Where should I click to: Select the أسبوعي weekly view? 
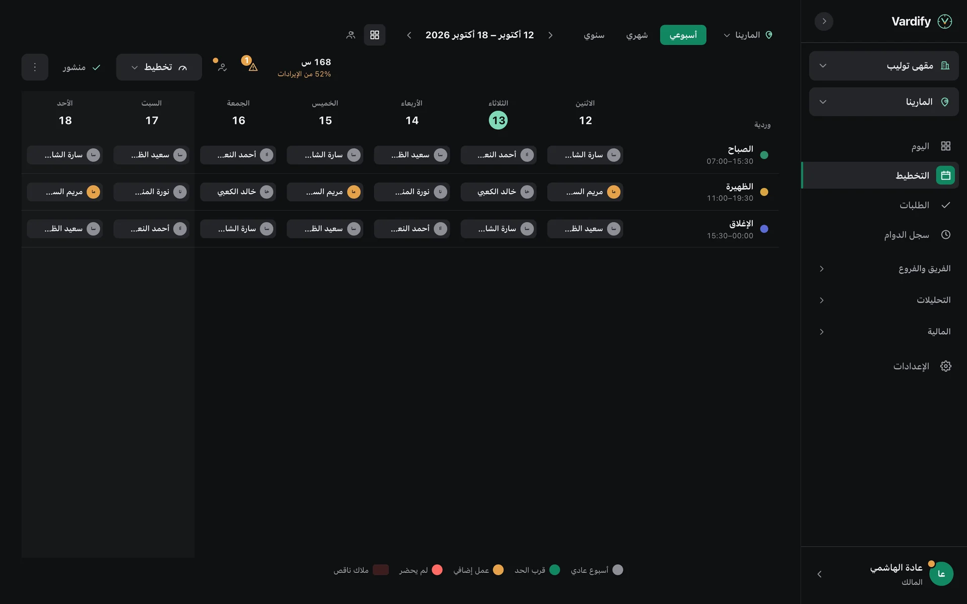tap(683, 35)
